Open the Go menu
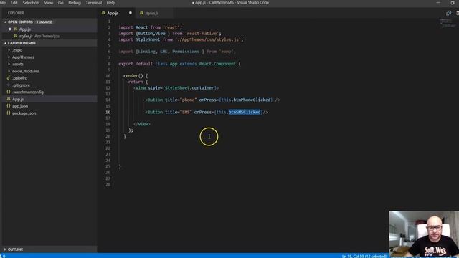The height and width of the screenshot is (258, 459). [x=60, y=3]
